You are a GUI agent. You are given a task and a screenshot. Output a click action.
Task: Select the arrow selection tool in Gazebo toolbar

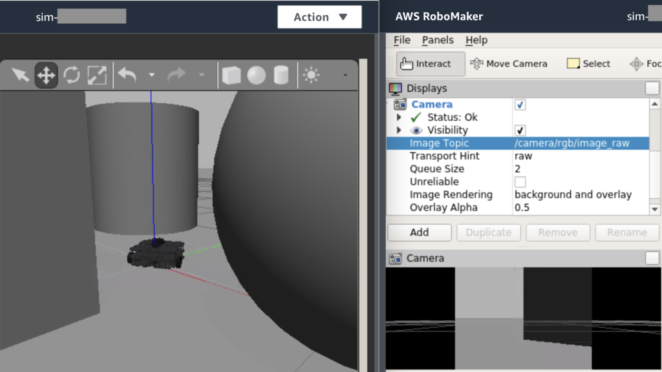point(20,76)
